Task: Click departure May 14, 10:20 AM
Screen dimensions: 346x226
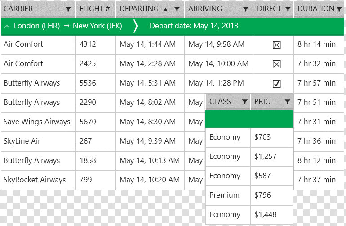Action: [150, 180]
